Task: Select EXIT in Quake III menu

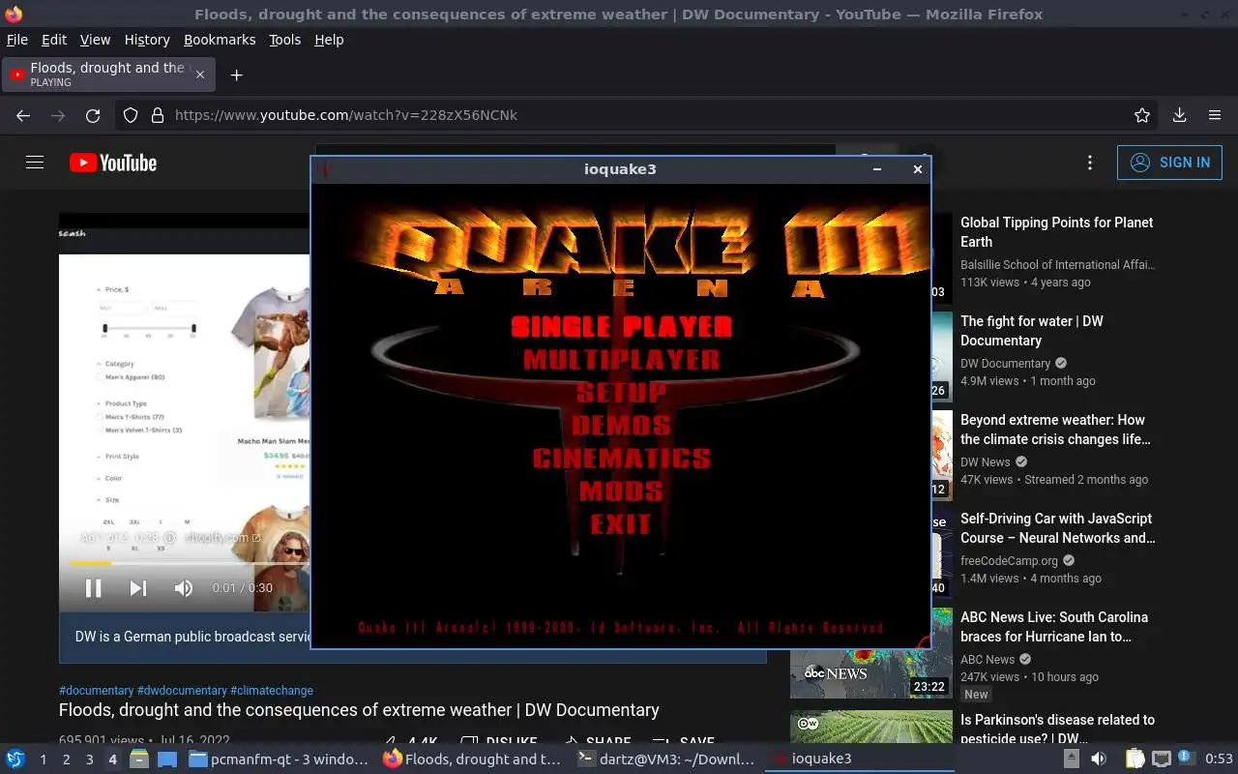Action: tap(621, 523)
